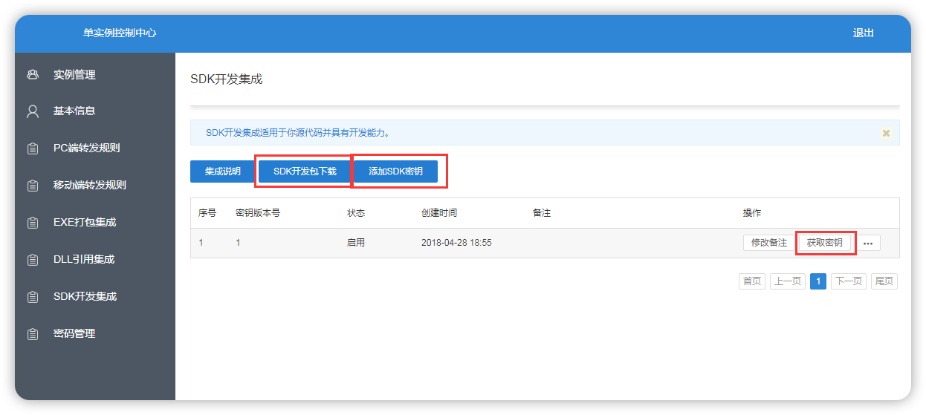Click 单实例控制中心 header title
The width and height of the screenshot is (926, 415).
pos(120,33)
